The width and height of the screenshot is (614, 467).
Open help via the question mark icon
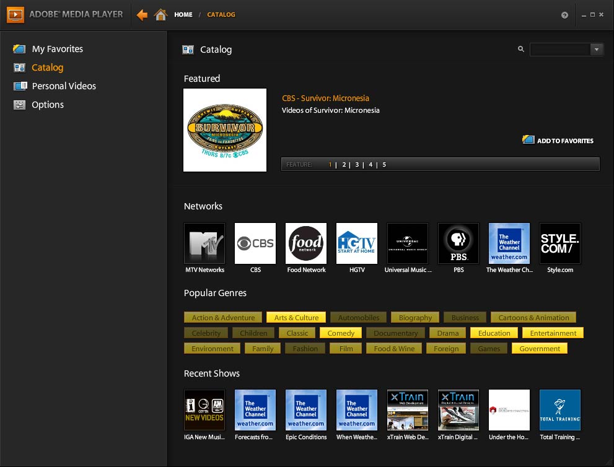tap(564, 15)
